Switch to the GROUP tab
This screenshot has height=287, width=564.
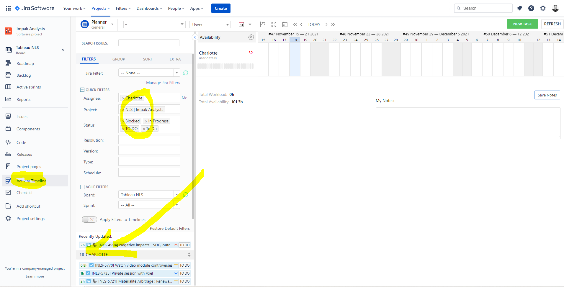(119, 59)
